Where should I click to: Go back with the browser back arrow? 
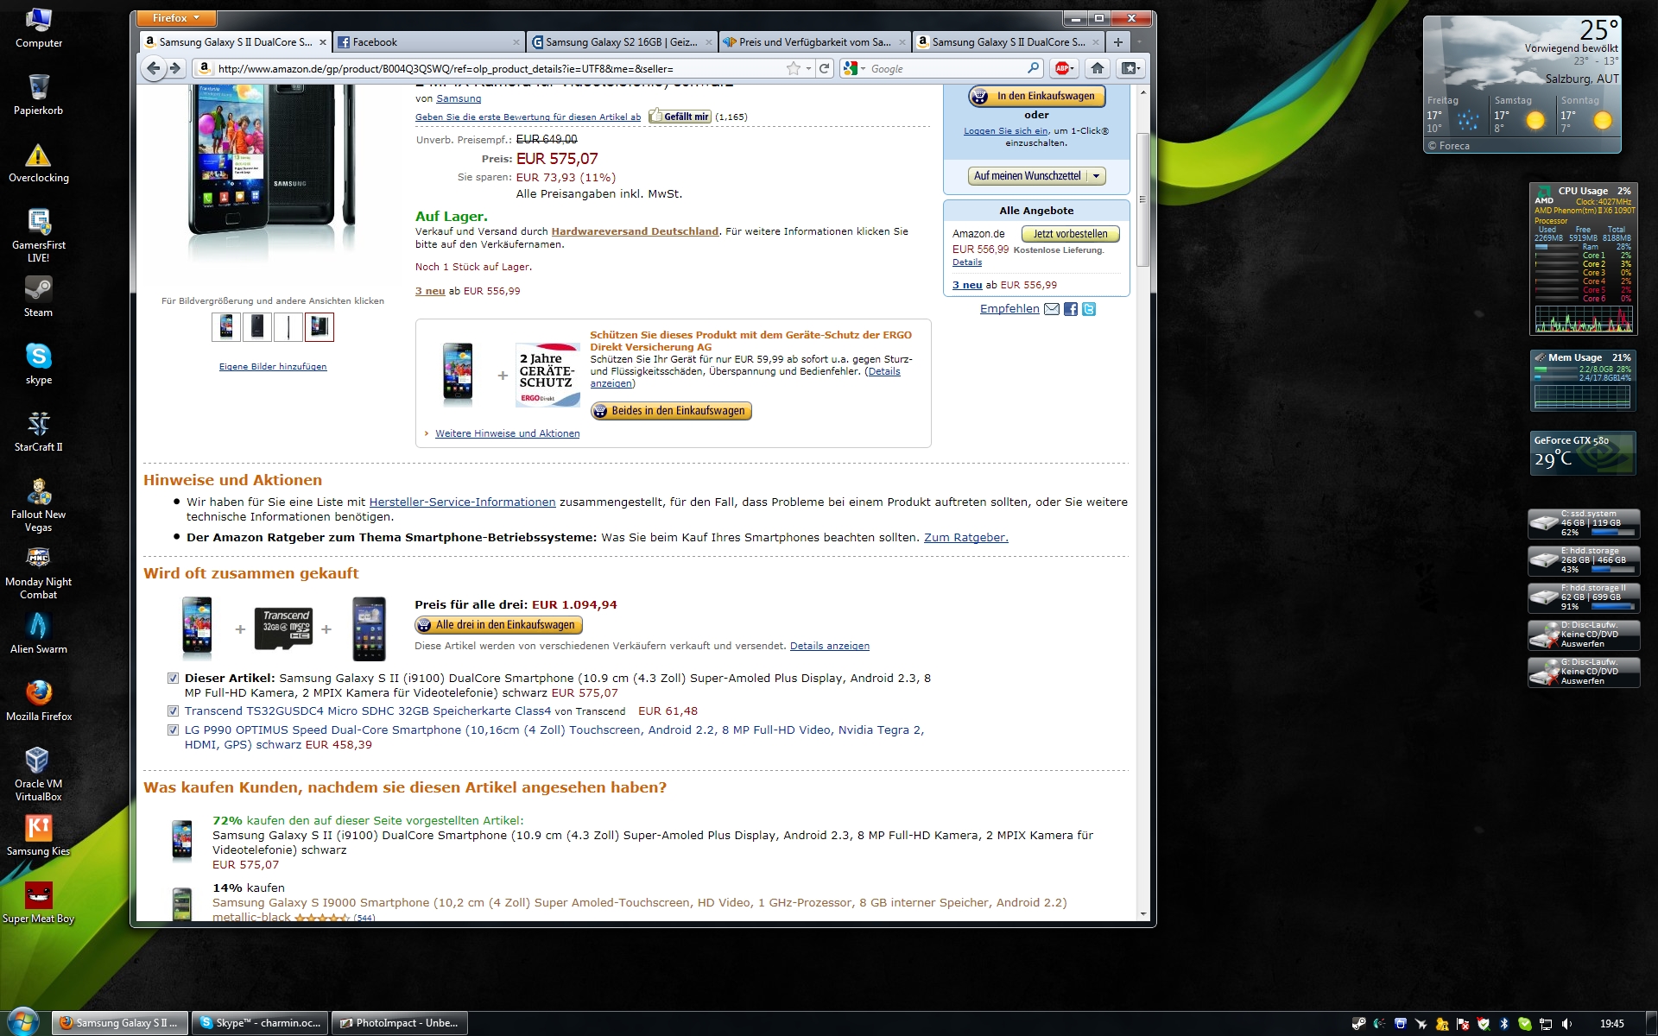click(154, 68)
